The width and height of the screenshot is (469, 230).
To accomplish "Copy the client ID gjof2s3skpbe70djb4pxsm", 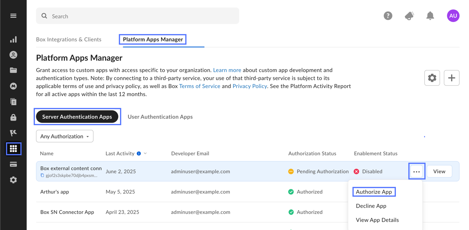I will 42,176.
